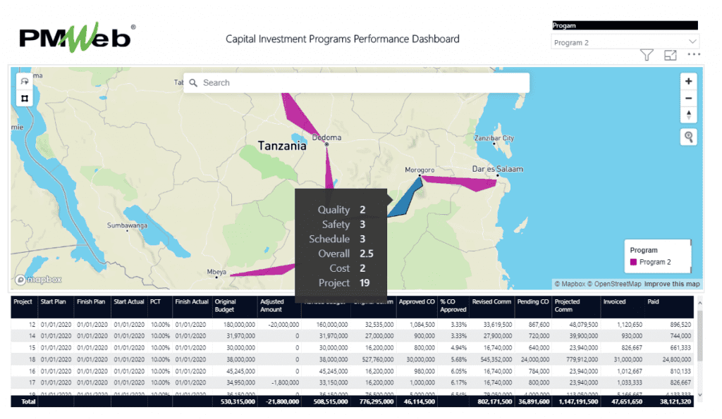This screenshot has height=419, width=722.
Task: Reset map compass bearing
Action: [x=688, y=115]
